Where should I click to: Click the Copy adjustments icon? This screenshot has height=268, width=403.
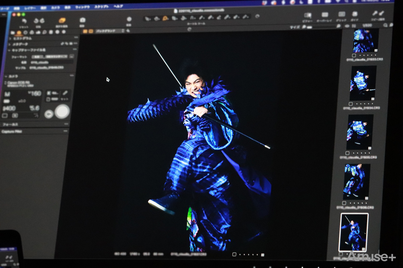(x=375, y=13)
